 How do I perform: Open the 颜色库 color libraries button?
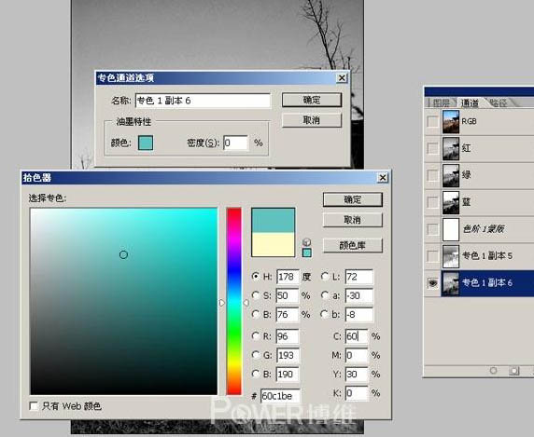click(x=353, y=245)
